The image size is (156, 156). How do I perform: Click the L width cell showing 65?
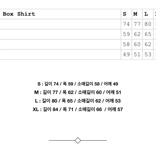tap(148, 34)
